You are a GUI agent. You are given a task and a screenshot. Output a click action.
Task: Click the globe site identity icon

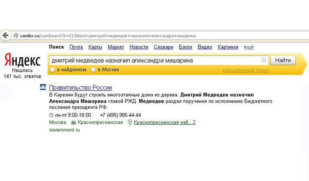[16, 36]
